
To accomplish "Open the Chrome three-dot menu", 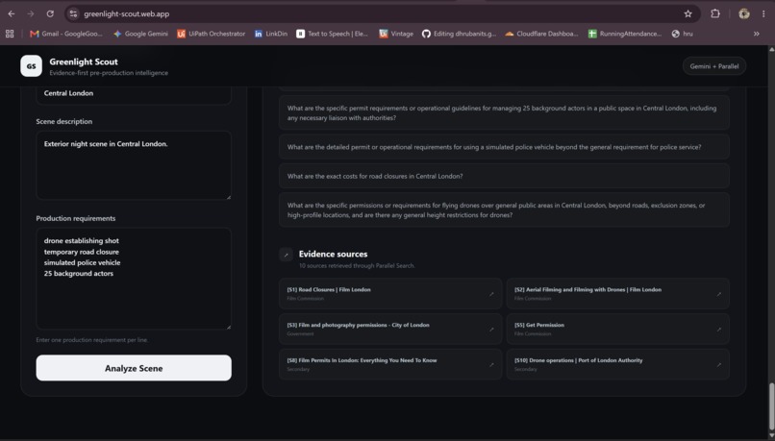I will 763,13.
